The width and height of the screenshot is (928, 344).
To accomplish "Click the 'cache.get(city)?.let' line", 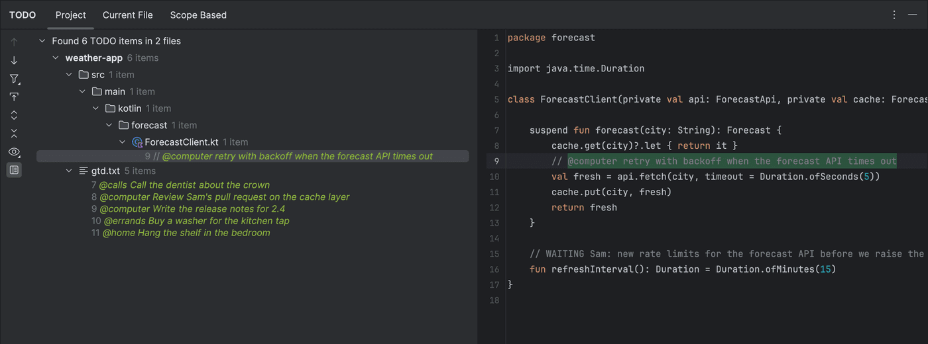I will coord(644,146).
